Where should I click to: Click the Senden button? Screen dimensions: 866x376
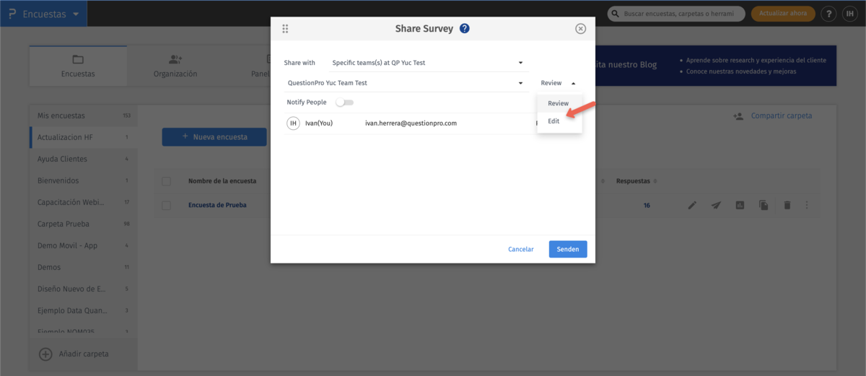tap(568, 249)
